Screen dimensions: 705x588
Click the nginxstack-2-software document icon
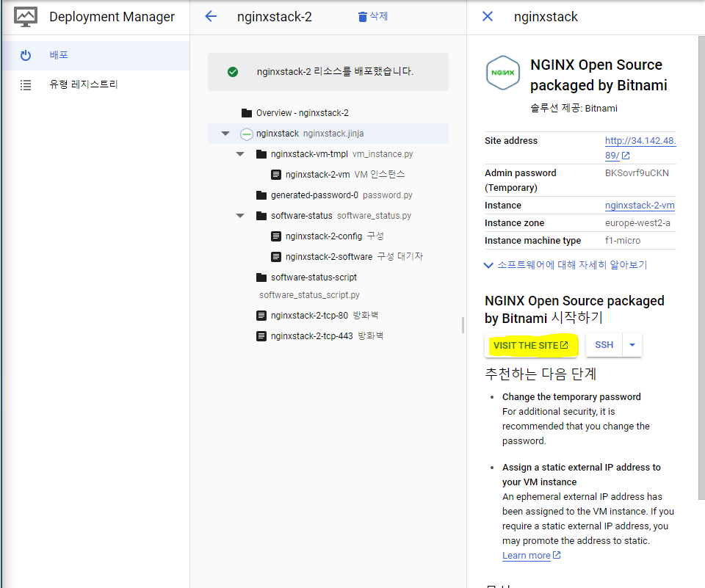coord(276,257)
